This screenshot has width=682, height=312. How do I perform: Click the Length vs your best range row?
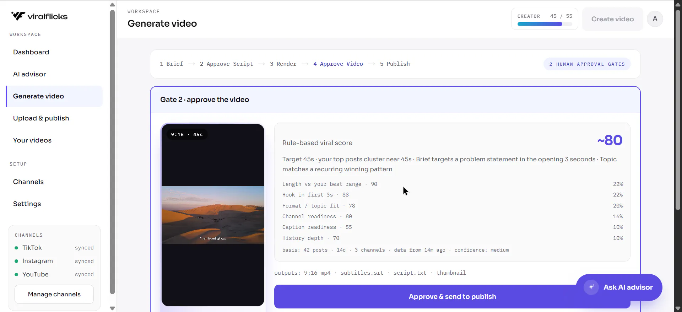[x=452, y=184]
